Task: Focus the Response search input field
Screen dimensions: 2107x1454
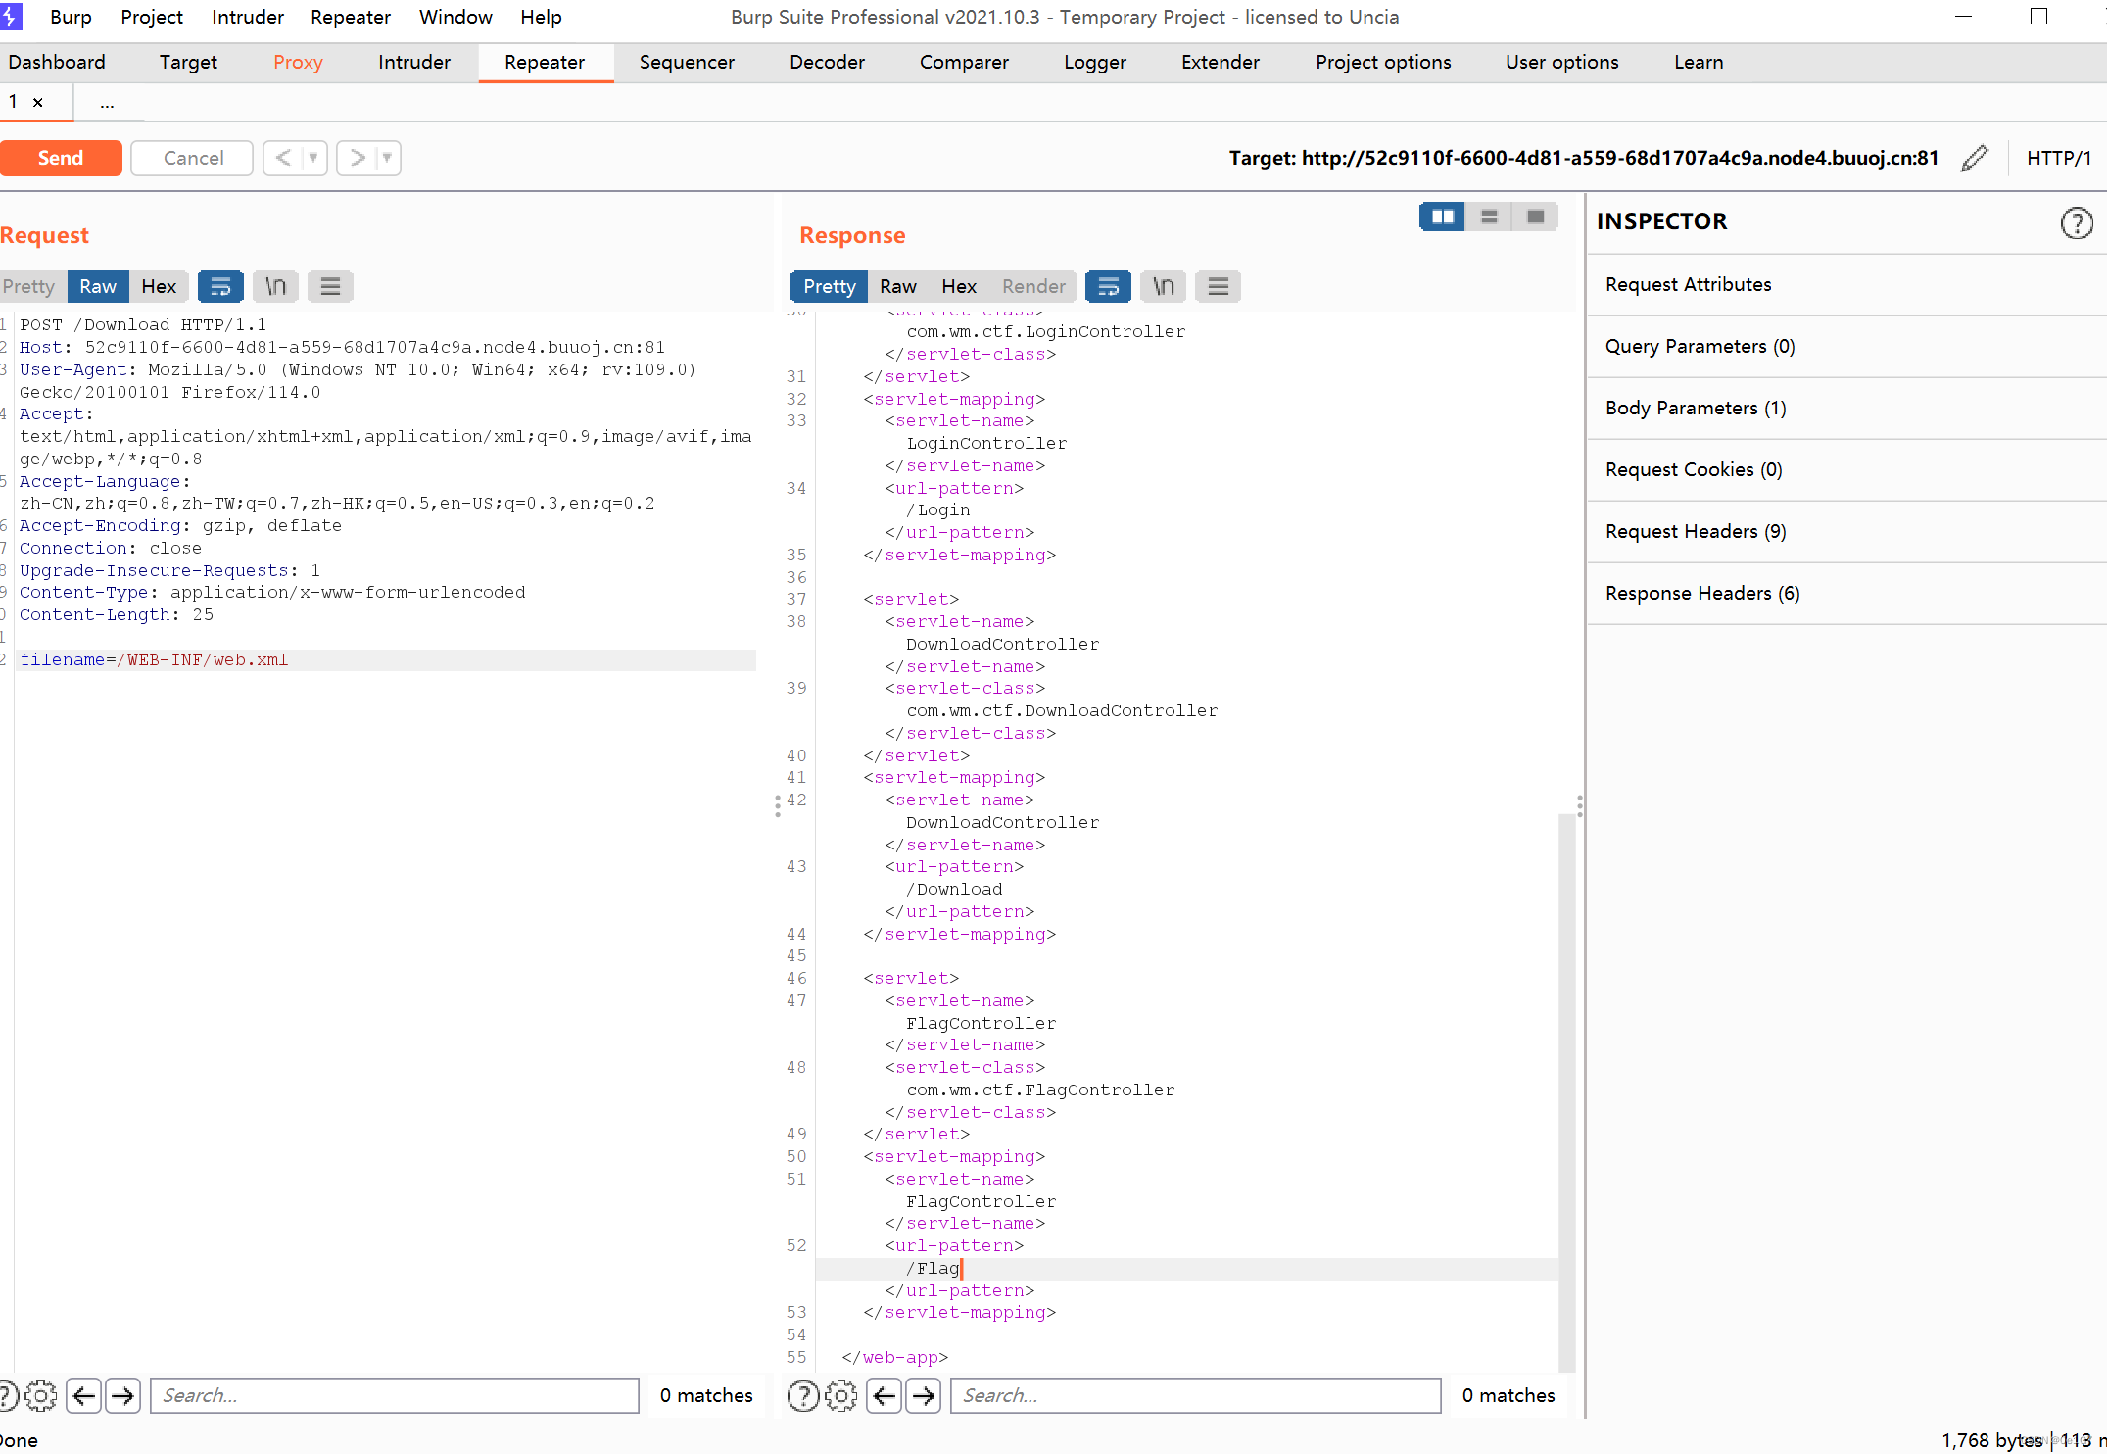Action: (x=1195, y=1394)
